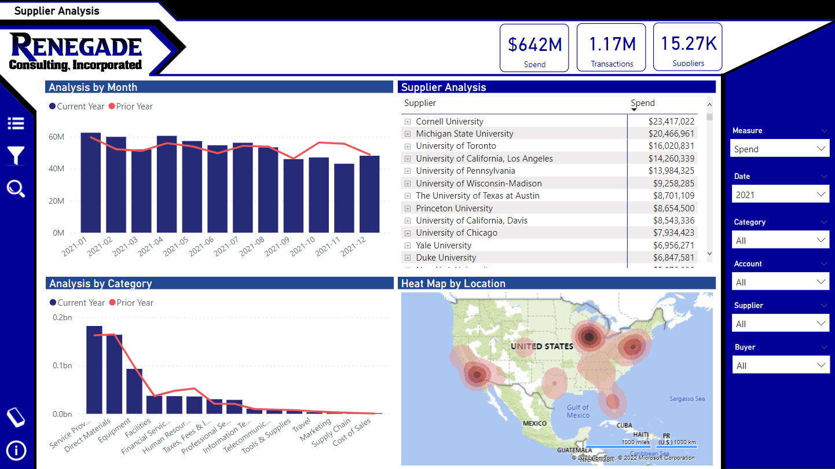835x469 pixels.
Task: Select the Direct Materials category bar
Action: [114, 374]
